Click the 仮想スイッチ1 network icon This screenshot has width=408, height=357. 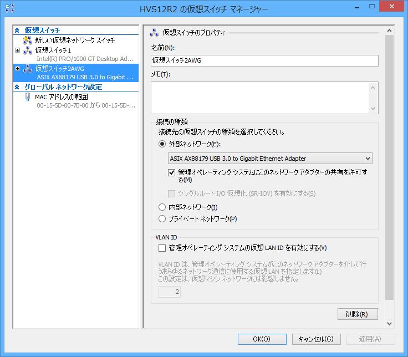(28, 50)
